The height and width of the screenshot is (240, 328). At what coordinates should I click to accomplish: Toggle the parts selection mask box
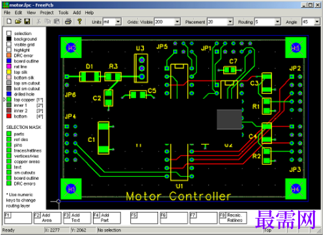(x=9, y=134)
